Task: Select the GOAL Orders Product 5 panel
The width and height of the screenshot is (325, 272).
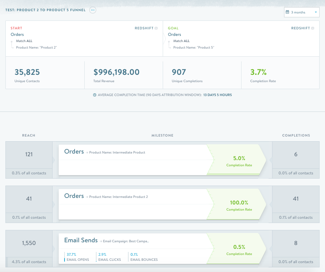Action: coord(241,39)
